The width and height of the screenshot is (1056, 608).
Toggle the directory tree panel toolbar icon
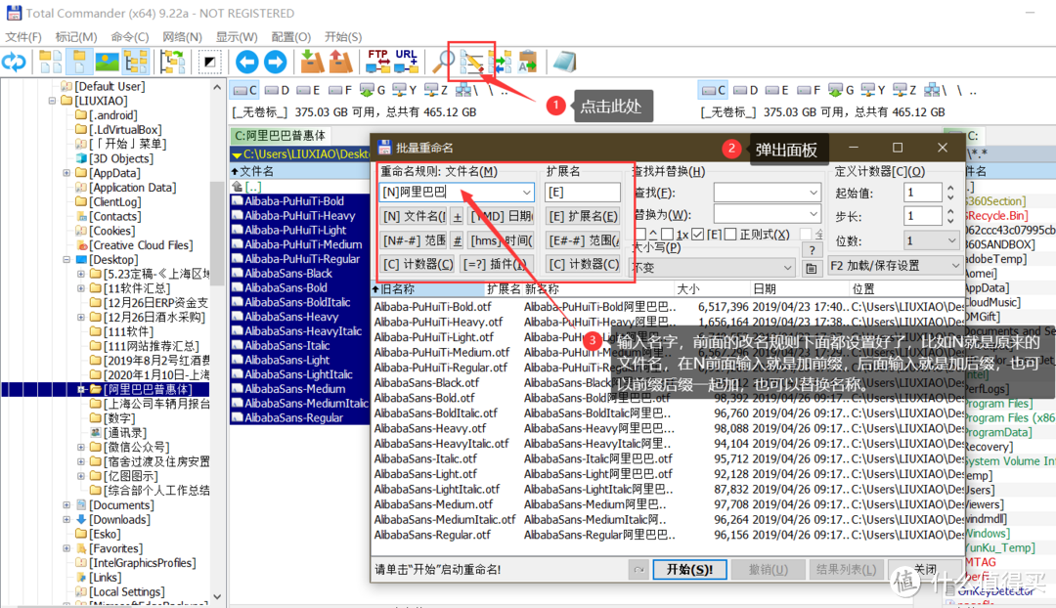click(x=135, y=62)
